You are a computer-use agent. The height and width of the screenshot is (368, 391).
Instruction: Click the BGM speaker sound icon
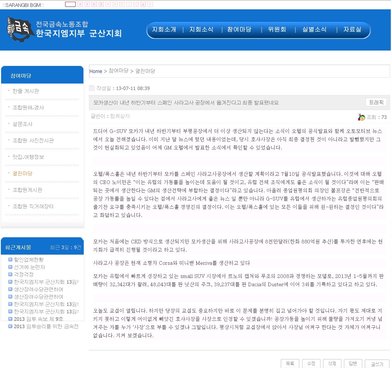coord(136,4)
